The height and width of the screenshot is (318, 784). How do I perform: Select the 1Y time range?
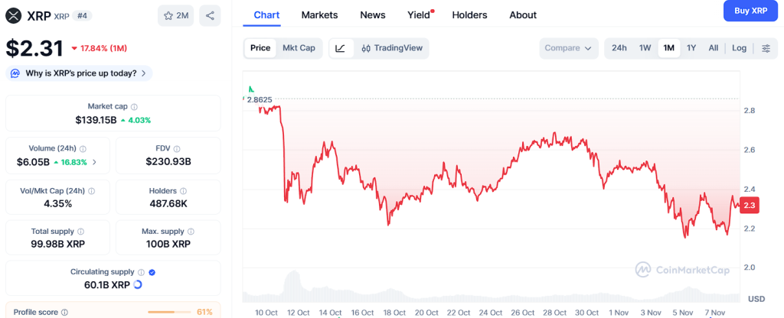point(691,48)
